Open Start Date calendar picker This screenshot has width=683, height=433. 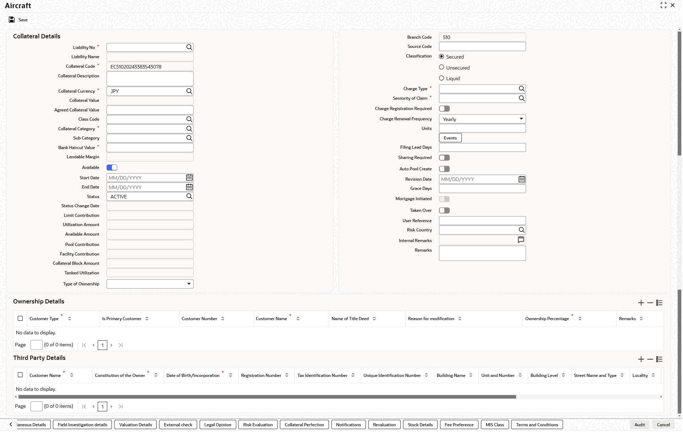(x=189, y=177)
